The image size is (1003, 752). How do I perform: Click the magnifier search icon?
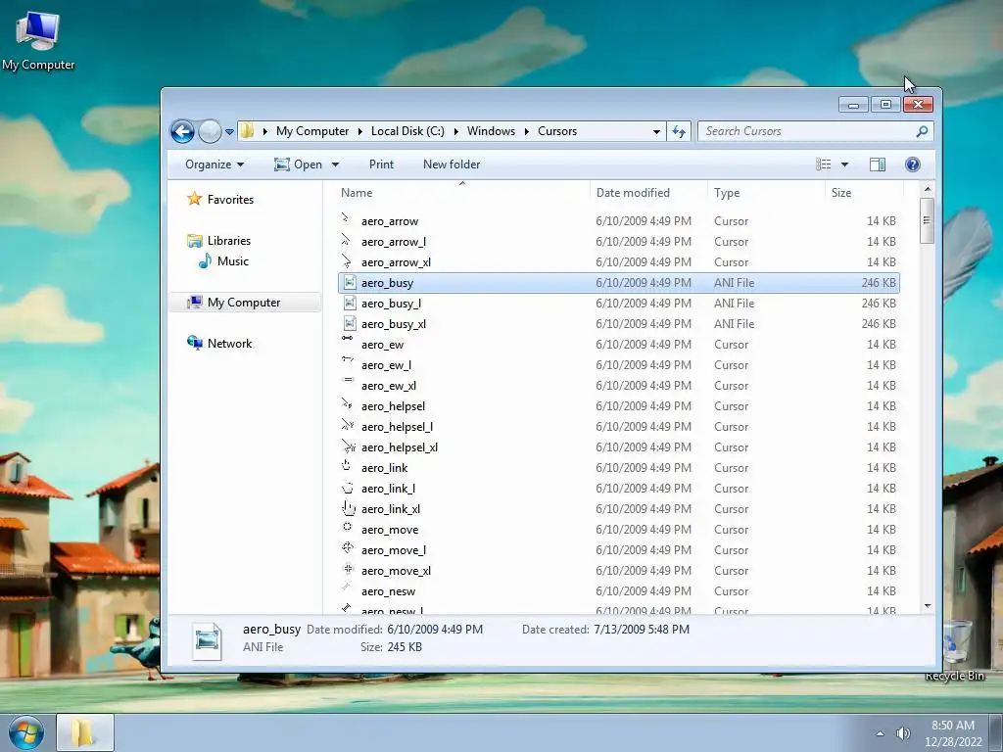[922, 131]
